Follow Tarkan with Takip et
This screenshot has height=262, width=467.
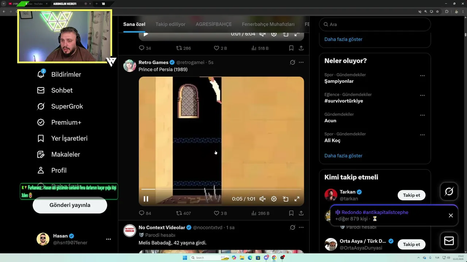click(412, 195)
